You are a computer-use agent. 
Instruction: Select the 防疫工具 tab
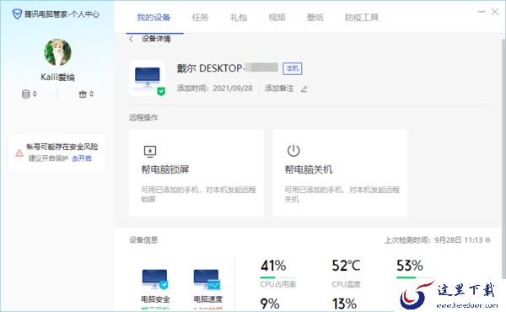[362, 17]
